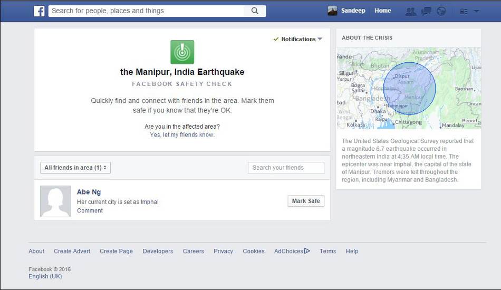
Task: Click Sandeep's profile picture thumbnail
Action: coord(332,11)
